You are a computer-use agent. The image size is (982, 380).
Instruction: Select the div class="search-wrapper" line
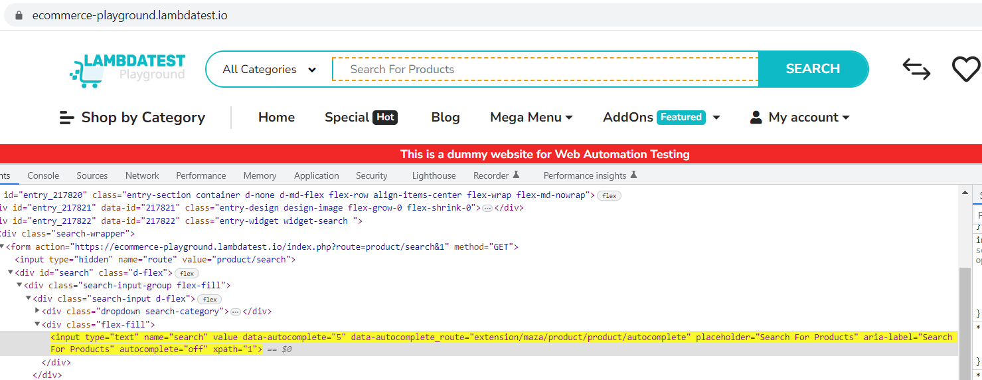[68, 234]
